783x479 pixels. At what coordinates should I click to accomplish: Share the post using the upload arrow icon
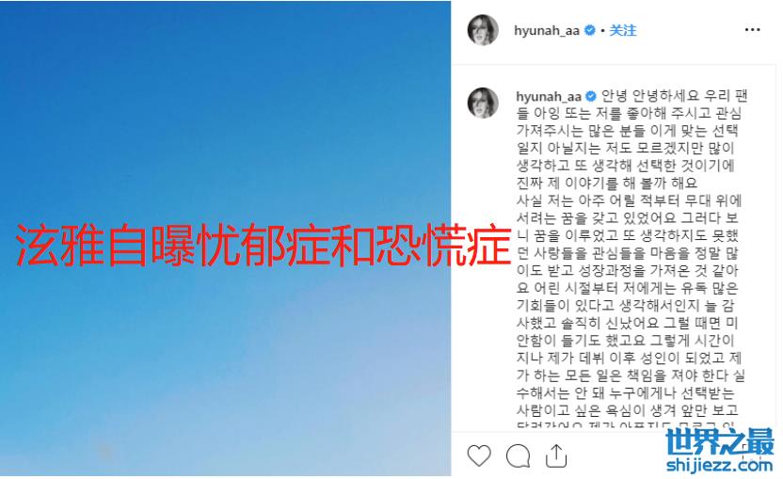point(556,455)
